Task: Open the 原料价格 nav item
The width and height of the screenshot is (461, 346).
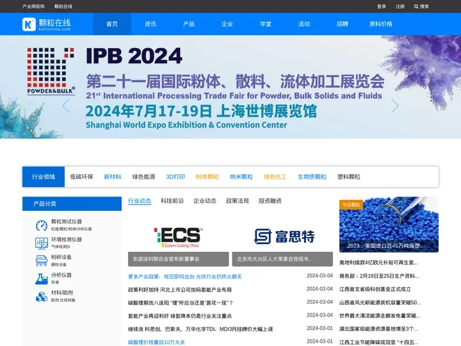Action: tap(381, 24)
